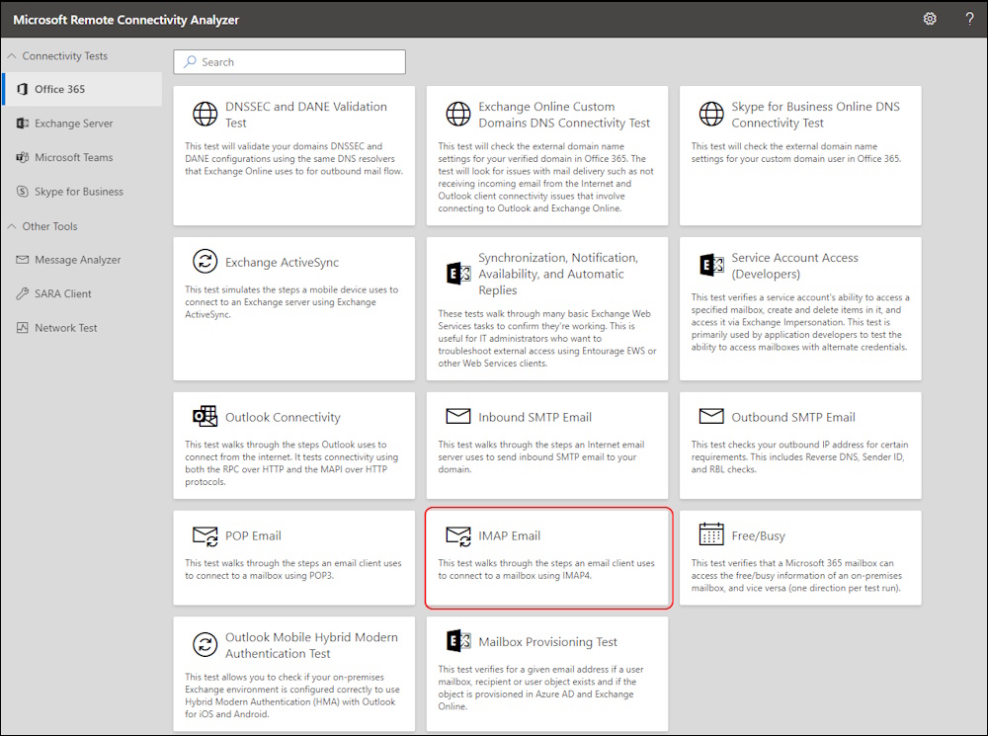Open the Mailbox Provisioning Test title

pos(547,641)
